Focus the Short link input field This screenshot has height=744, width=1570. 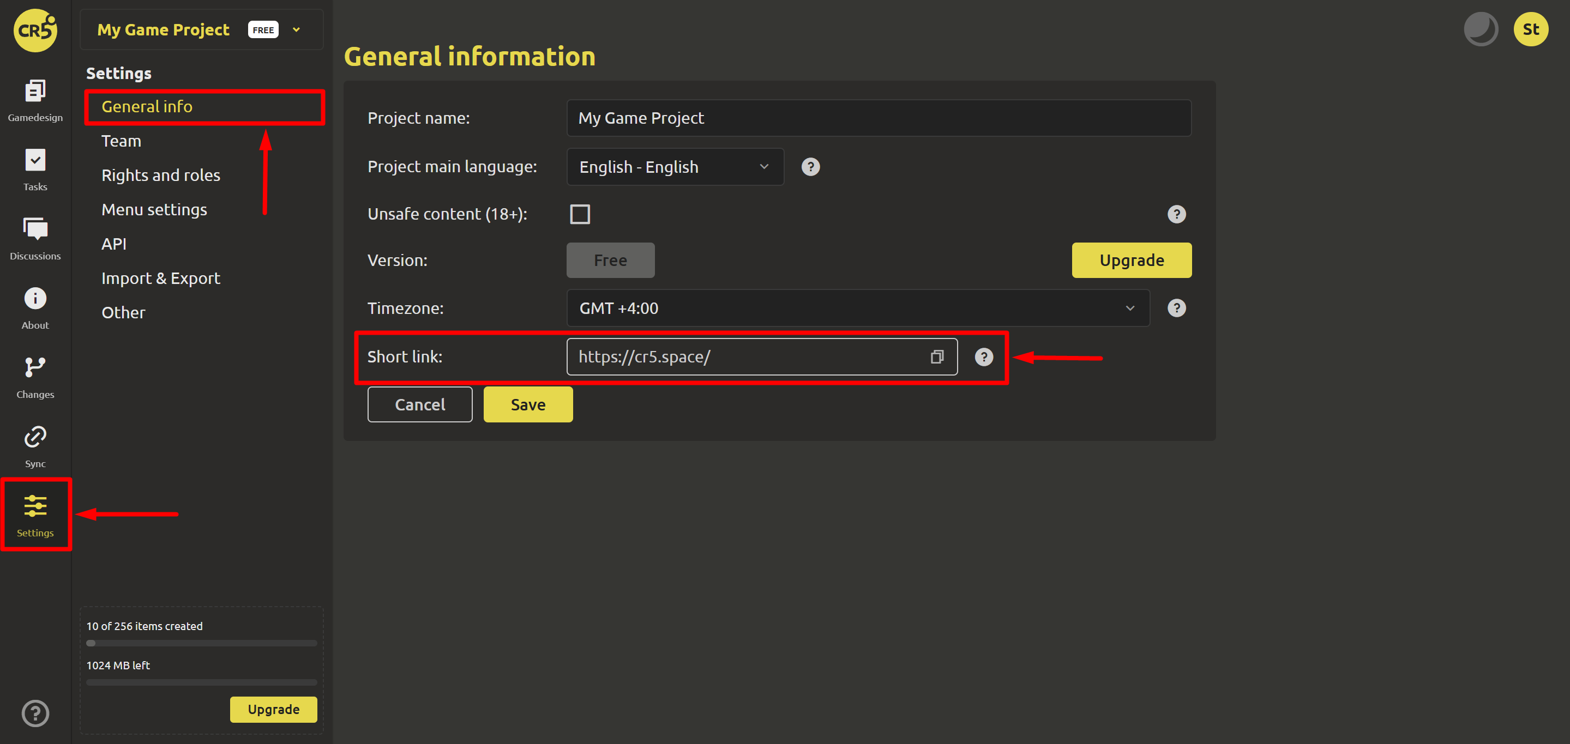pyautogui.click(x=762, y=356)
